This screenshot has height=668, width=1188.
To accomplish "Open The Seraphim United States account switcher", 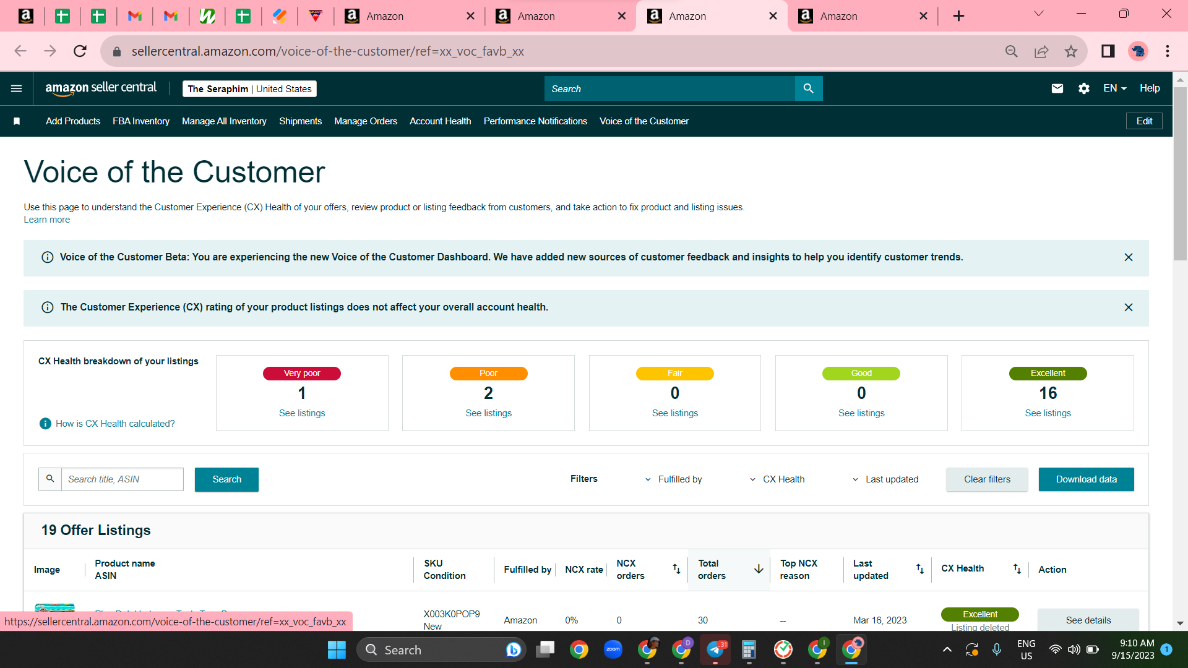I will [249, 89].
